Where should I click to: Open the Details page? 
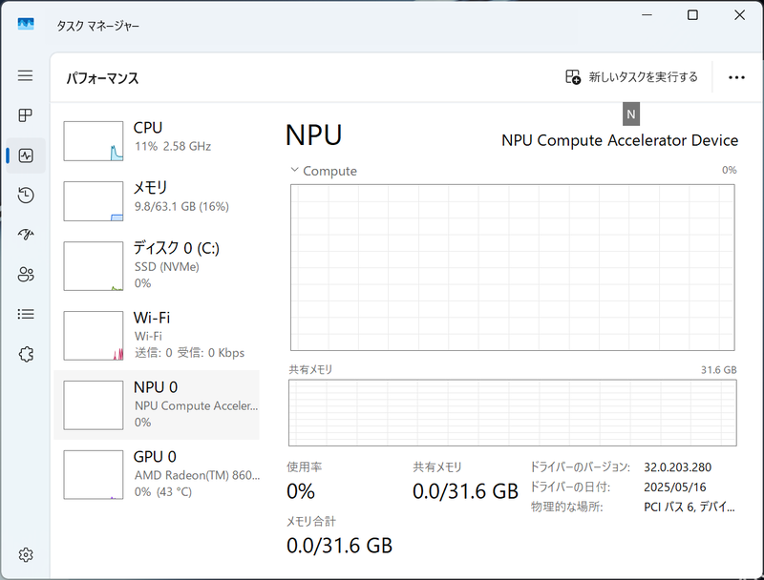tap(26, 314)
